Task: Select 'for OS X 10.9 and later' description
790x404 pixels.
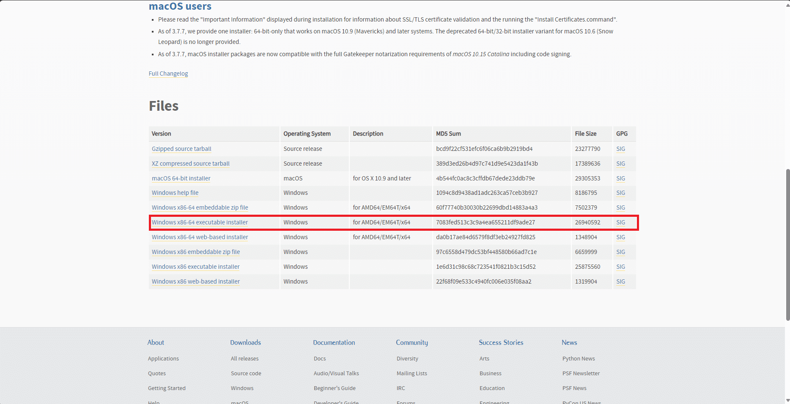Action: [382, 178]
